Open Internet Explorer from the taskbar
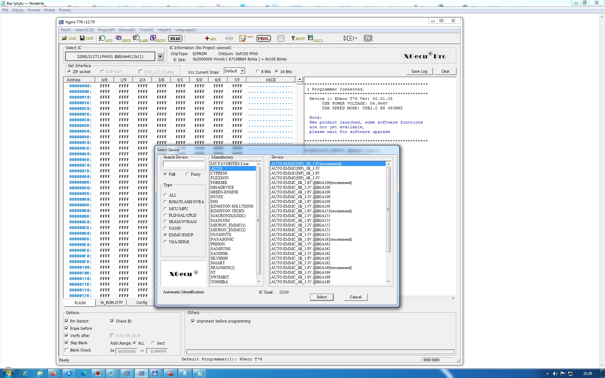 pos(26,373)
